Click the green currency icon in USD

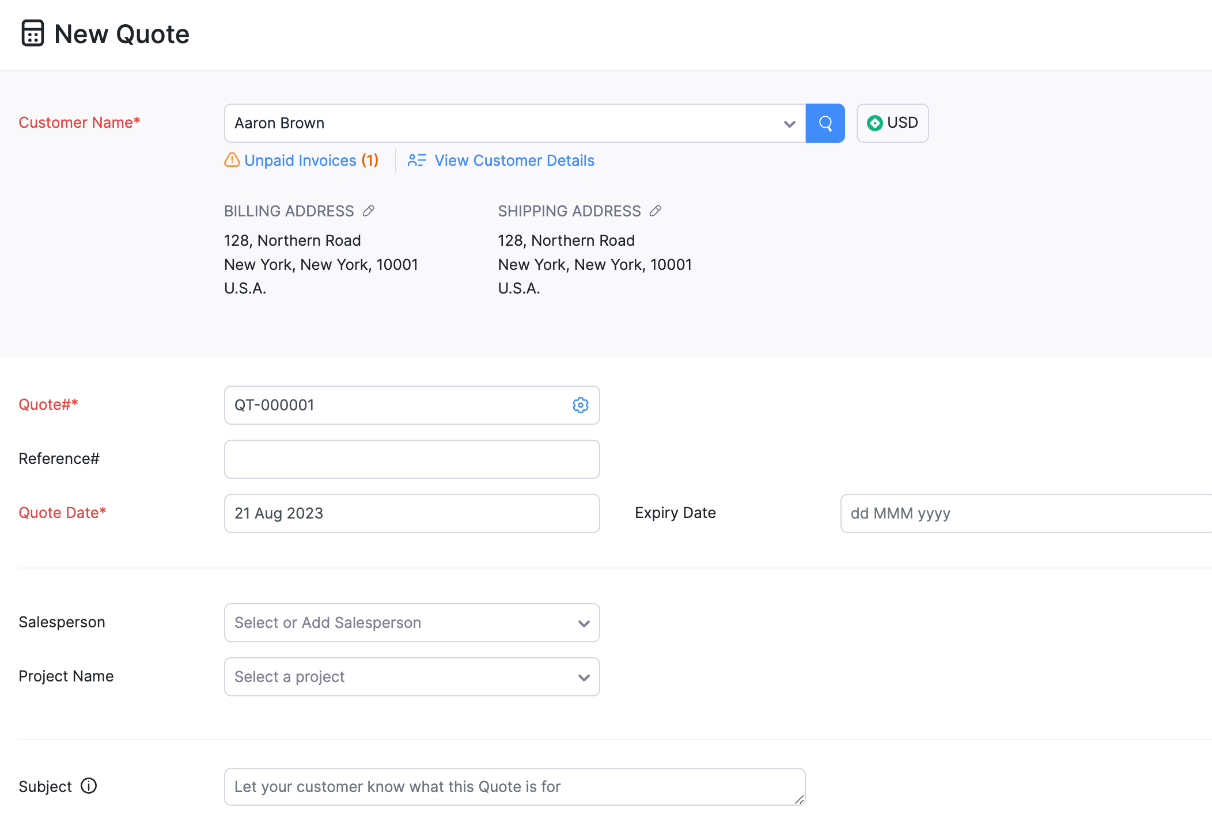874,123
